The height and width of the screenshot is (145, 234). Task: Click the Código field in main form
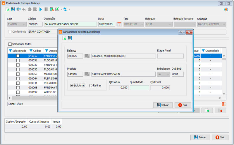(x=35, y=24)
